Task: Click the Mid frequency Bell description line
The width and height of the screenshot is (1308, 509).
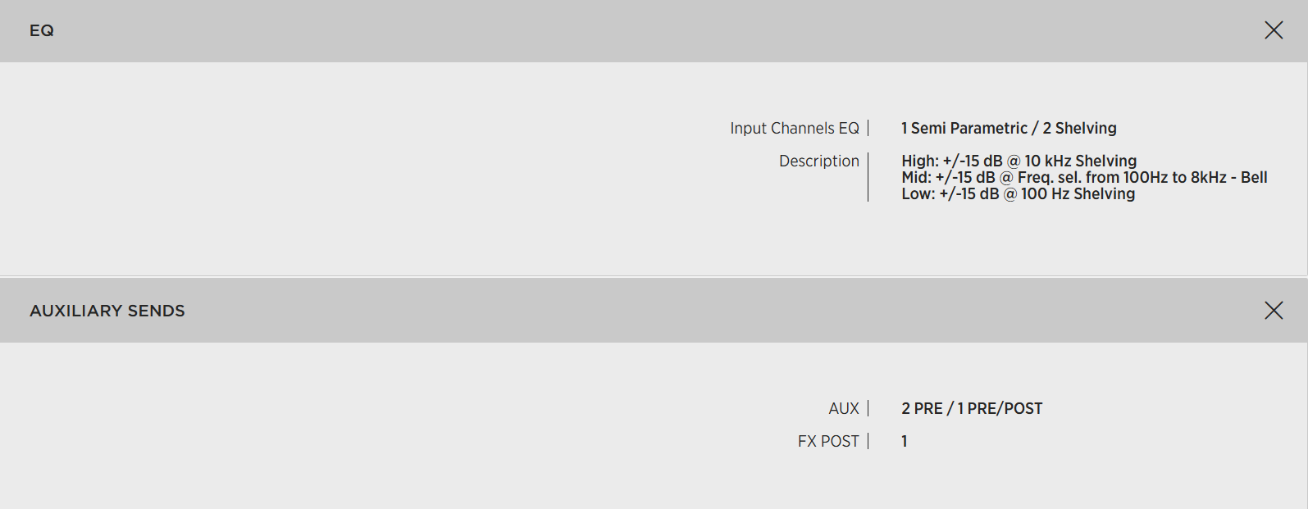Action: click(x=1084, y=178)
